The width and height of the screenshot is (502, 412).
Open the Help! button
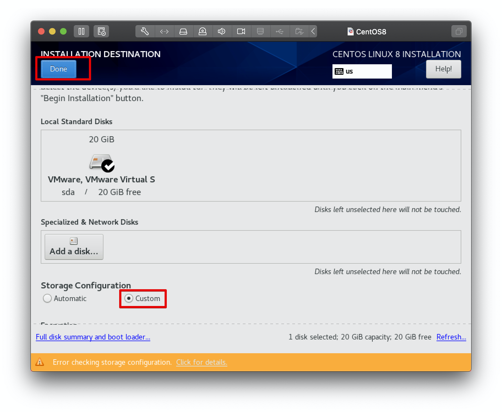(x=443, y=69)
